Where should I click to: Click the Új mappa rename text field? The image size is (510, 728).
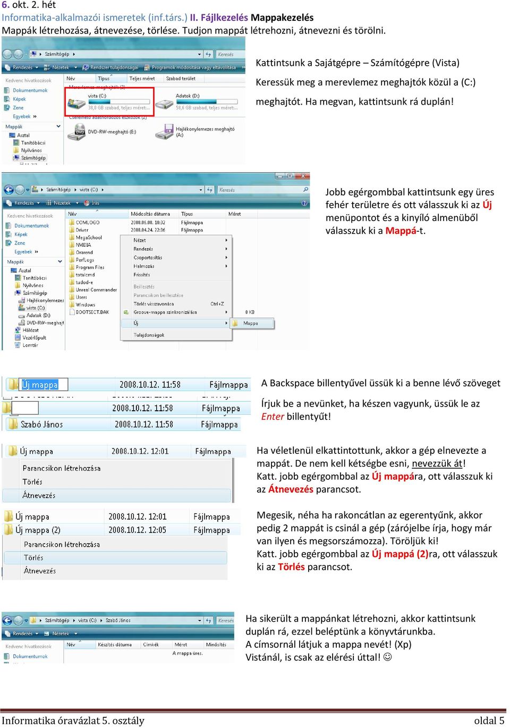(x=44, y=384)
